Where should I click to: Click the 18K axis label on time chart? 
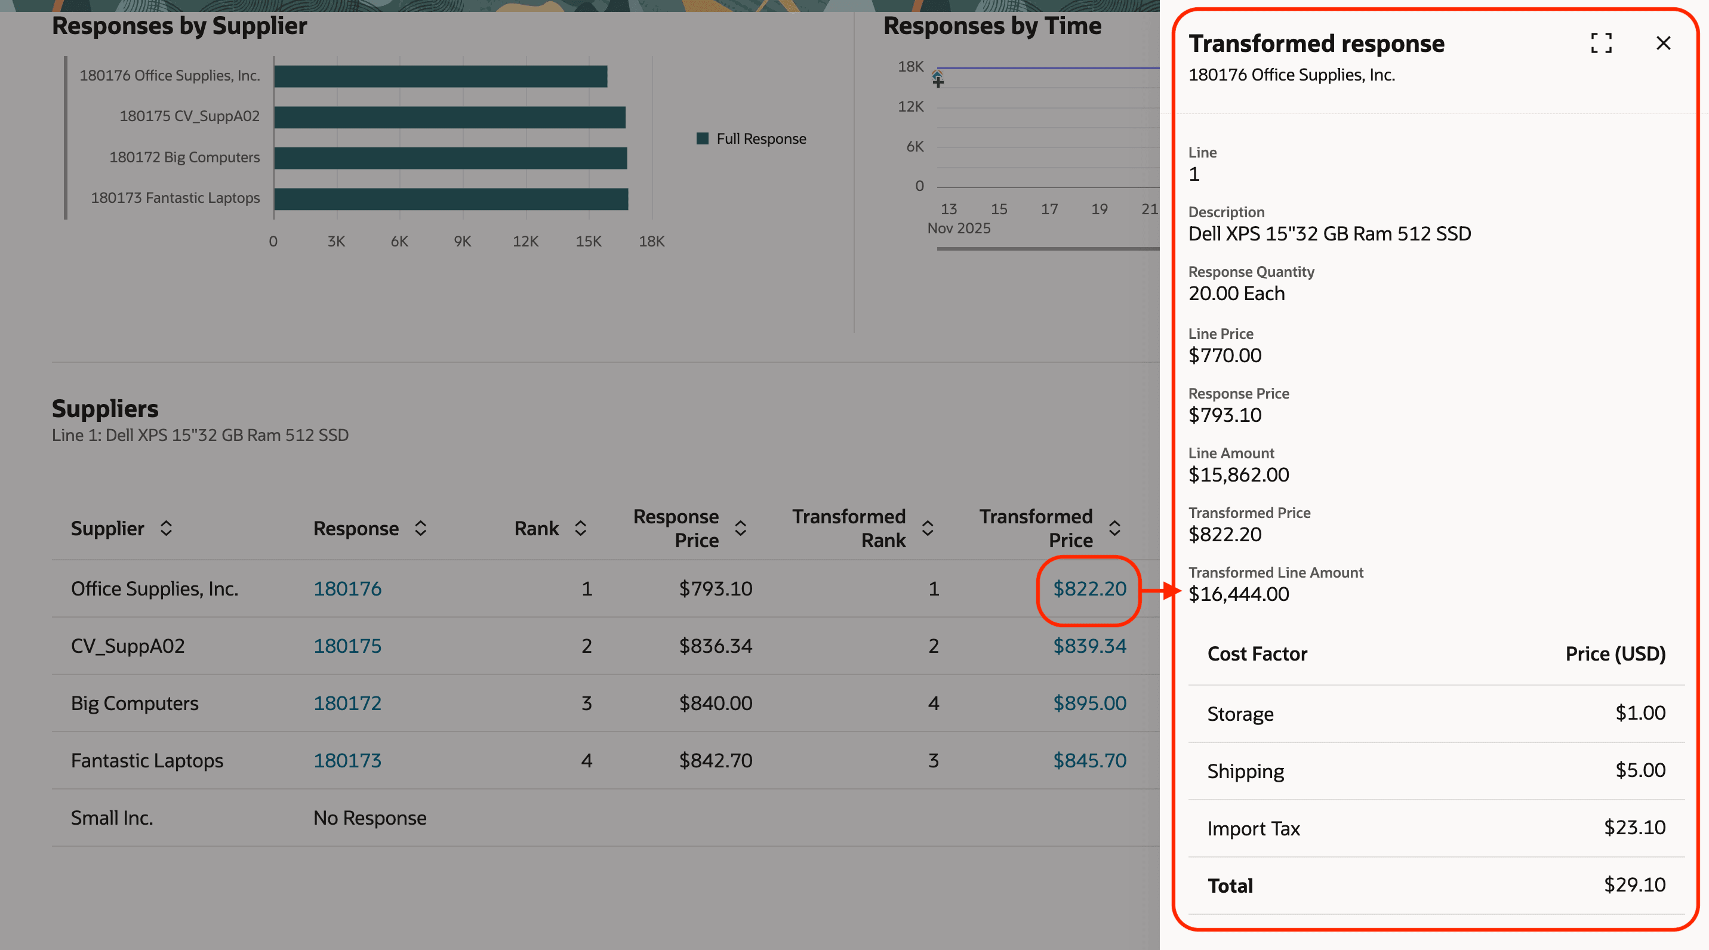[910, 66]
